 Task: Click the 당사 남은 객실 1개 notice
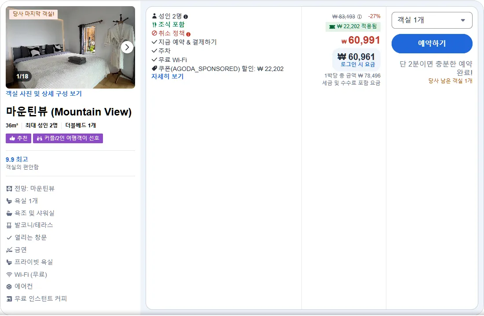coord(451,81)
